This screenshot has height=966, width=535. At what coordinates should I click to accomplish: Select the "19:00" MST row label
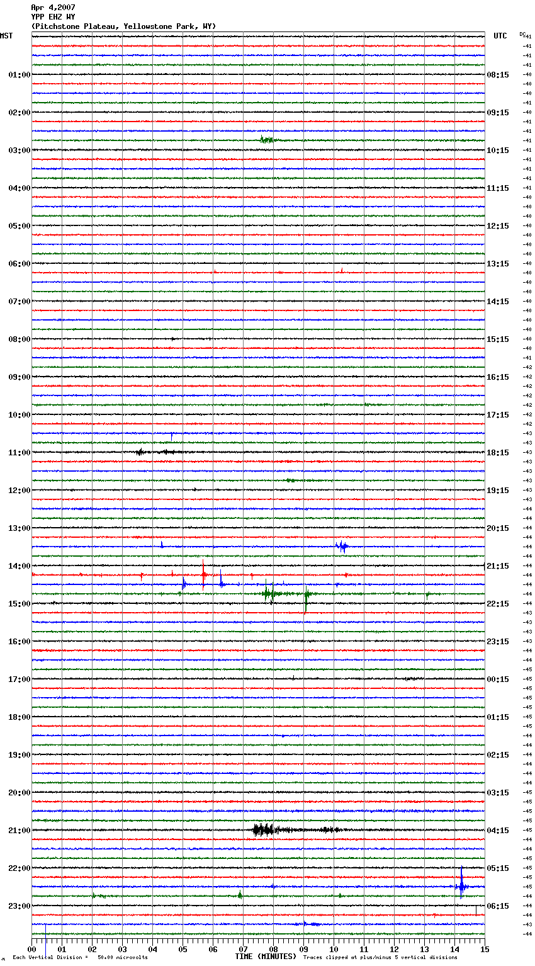pyautogui.click(x=20, y=755)
